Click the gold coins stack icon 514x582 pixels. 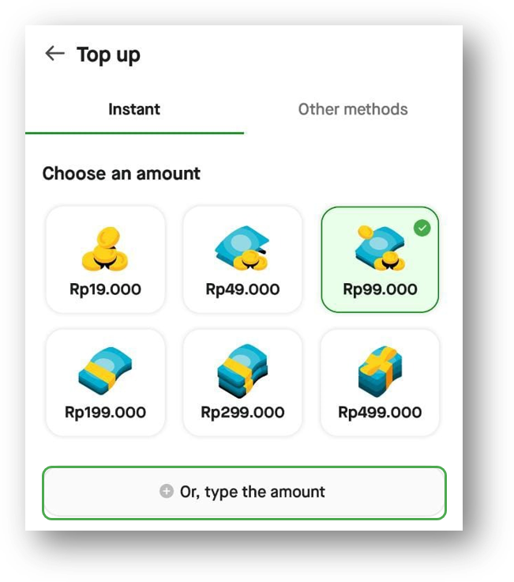(x=105, y=248)
